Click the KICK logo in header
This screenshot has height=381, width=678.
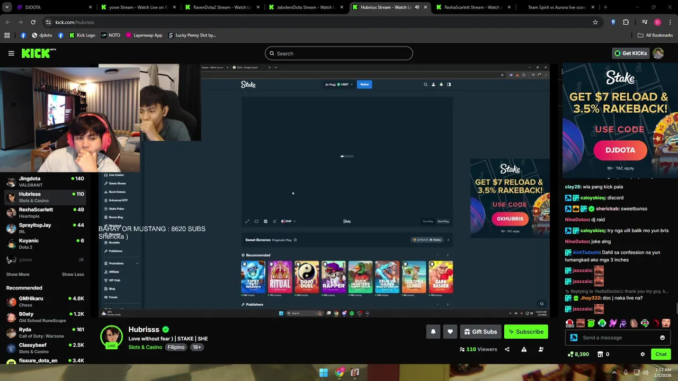point(39,53)
